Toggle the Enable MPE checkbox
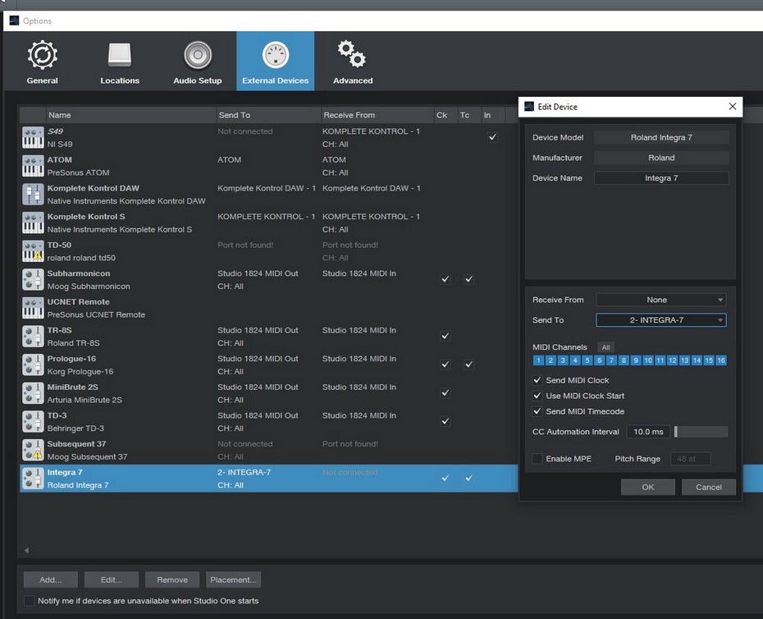This screenshot has height=619, width=763. click(537, 459)
